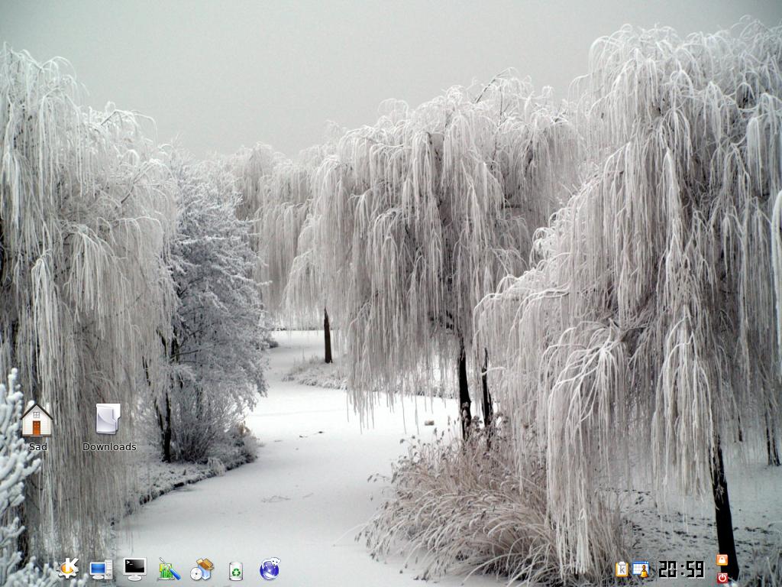This screenshot has height=587, width=782.
Task: Open the calendar organizer tray icon
Action: pyautogui.click(x=641, y=569)
